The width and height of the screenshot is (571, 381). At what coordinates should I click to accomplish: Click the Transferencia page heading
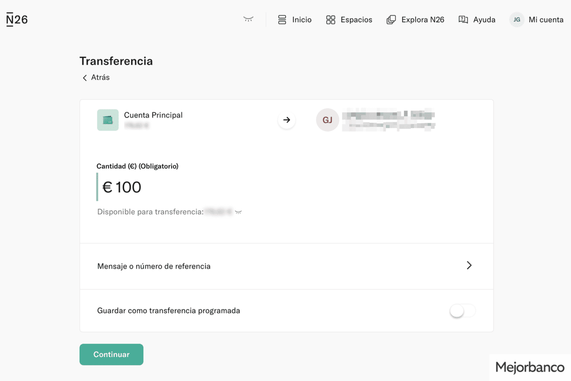(116, 61)
